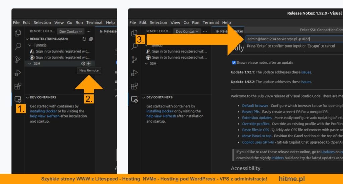
Task: Open Extensions icon in right window
Action: (134, 86)
